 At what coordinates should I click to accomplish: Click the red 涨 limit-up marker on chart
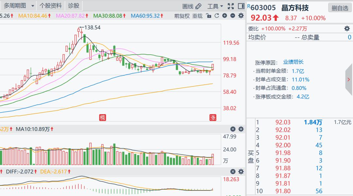tap(213, 117)
